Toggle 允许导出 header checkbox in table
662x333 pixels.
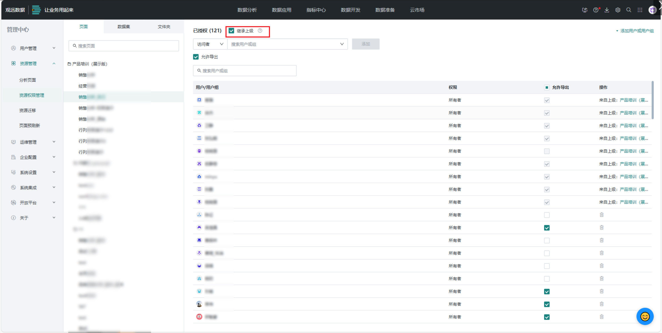tap(547, 87)
